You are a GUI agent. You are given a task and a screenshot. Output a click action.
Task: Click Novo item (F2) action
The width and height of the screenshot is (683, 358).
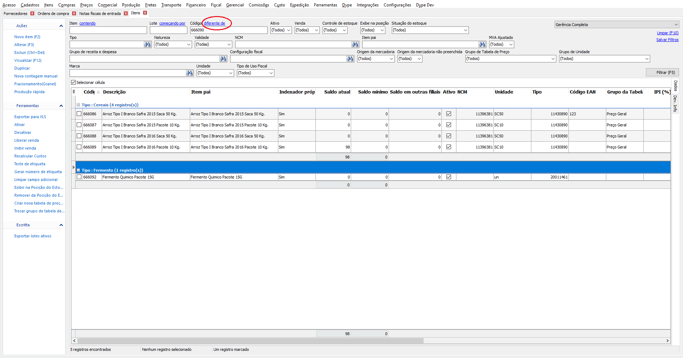coord(27,37)
